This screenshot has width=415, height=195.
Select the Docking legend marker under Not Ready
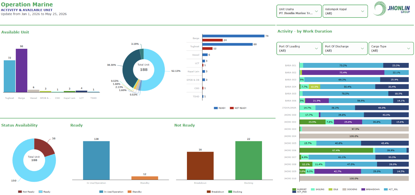(230, 192)
